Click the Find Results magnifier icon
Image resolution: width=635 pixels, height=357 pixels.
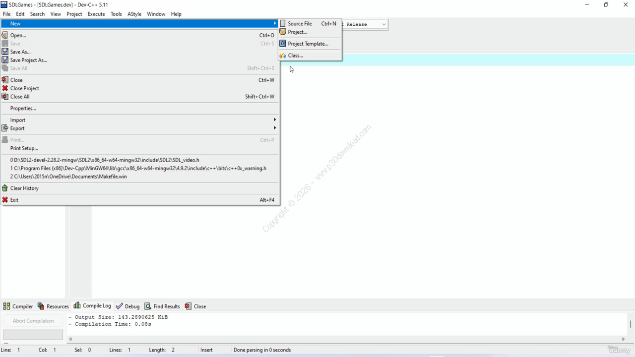point(148,306)
